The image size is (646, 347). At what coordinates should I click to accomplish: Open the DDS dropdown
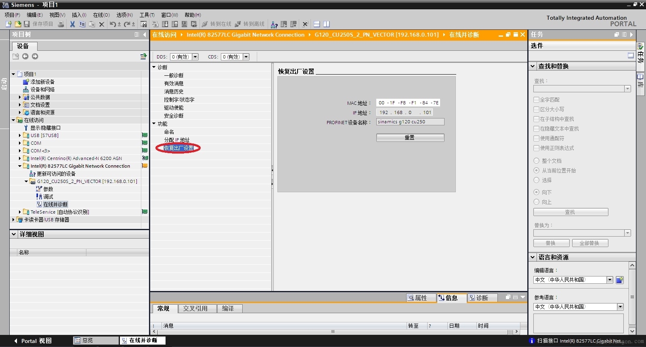pyautogui.click(x=195, y=57)
